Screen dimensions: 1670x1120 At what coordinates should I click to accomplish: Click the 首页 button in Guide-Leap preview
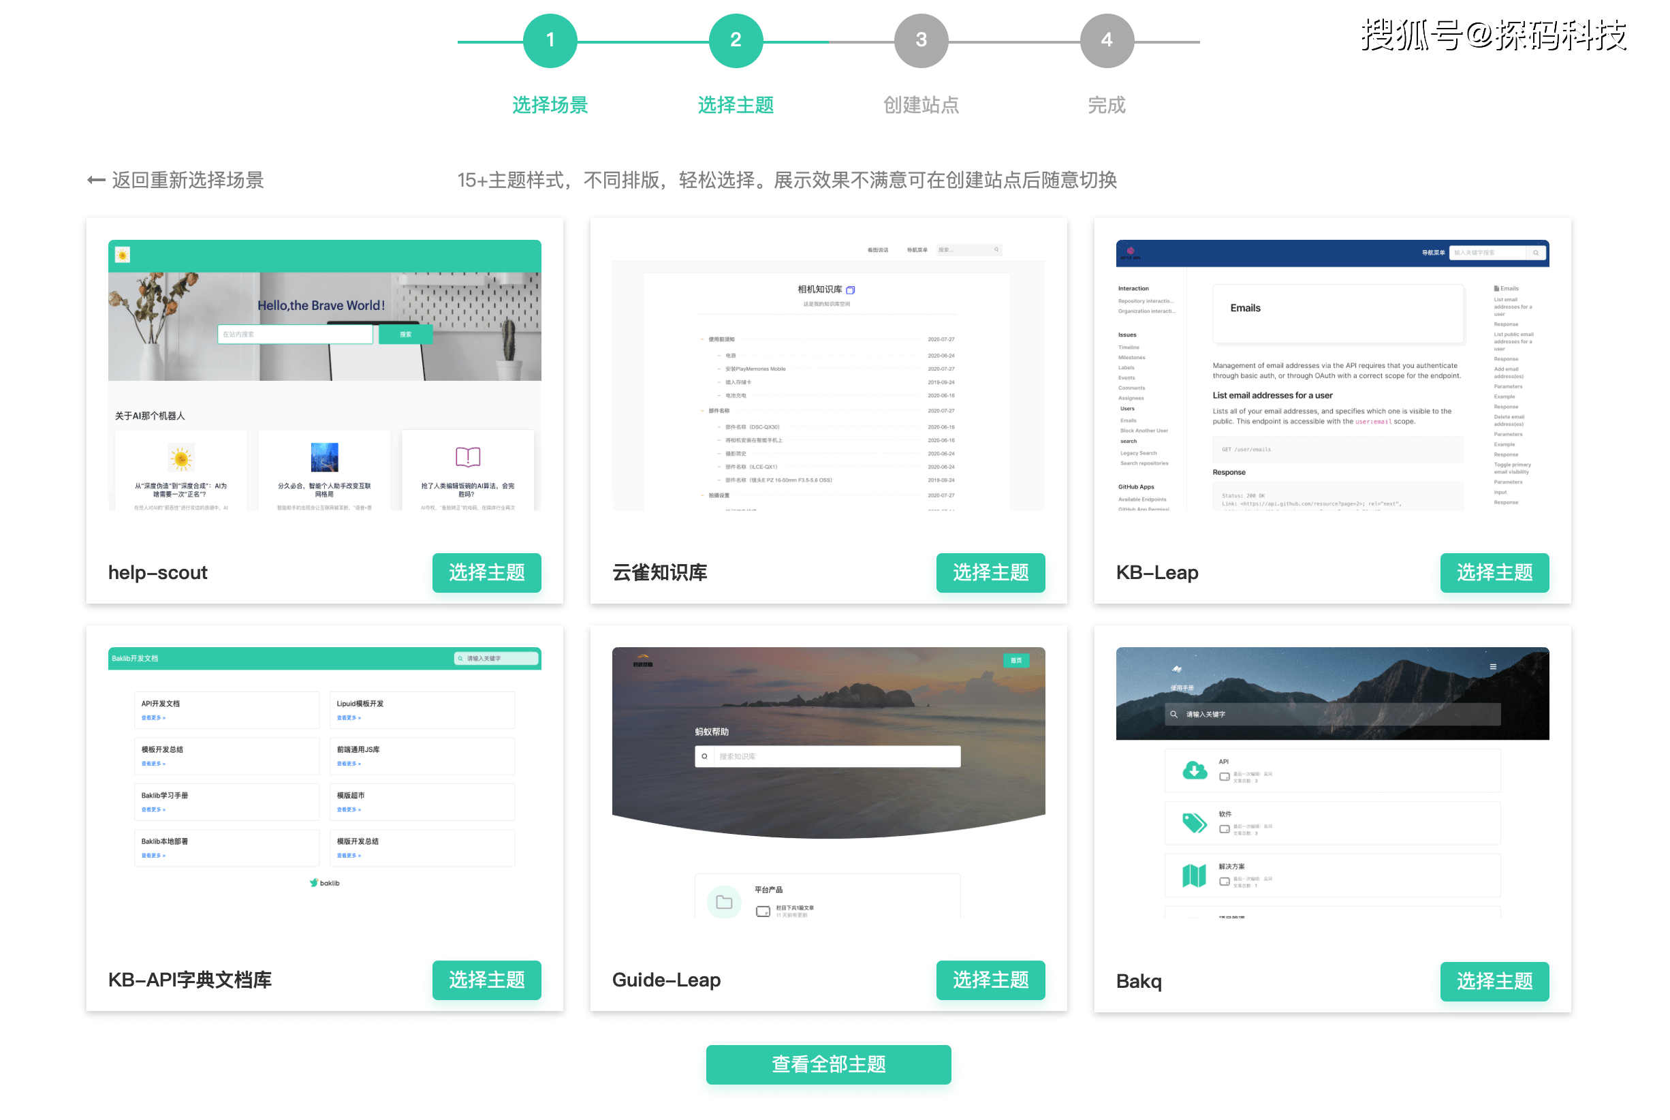tap(1016, 661)
